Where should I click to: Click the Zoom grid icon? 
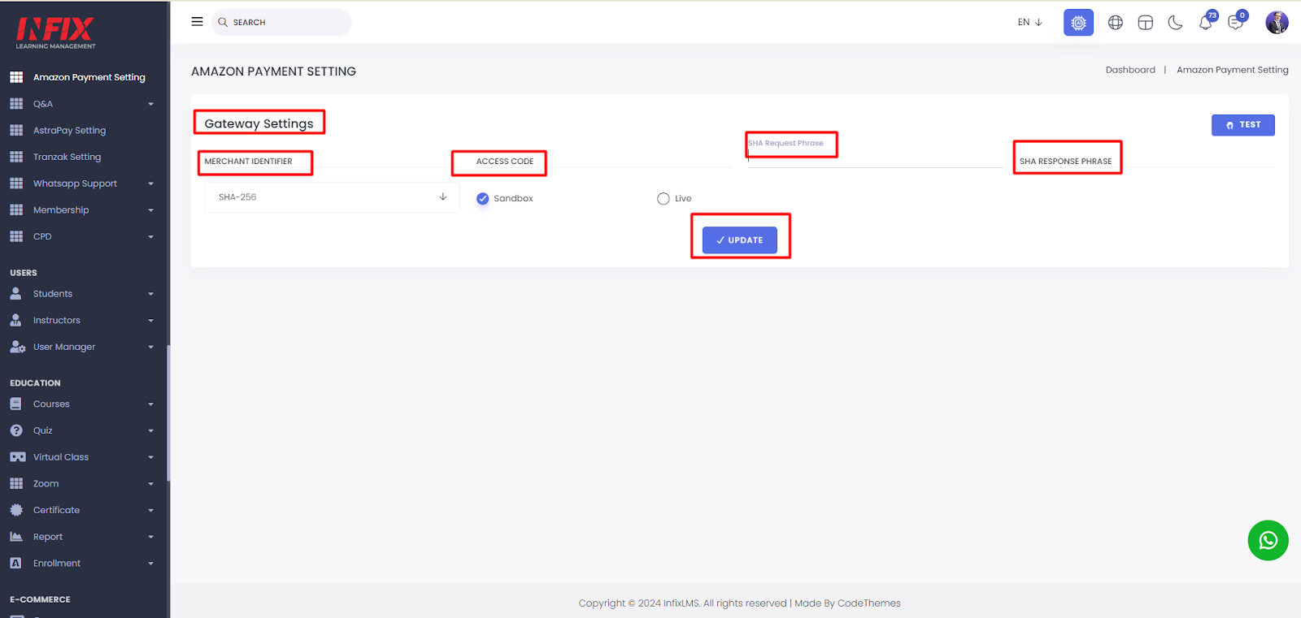tap(15, 483)
